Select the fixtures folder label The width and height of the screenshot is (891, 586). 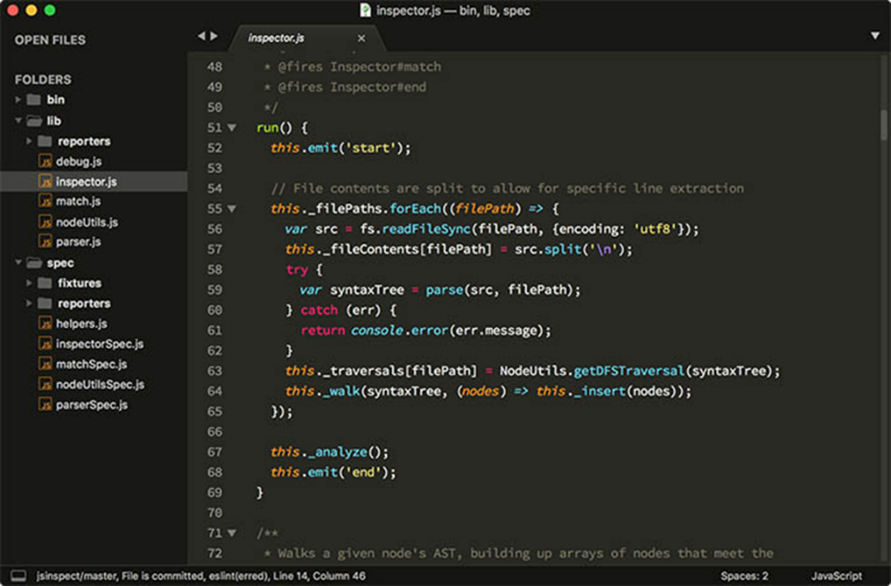[79, 283]
